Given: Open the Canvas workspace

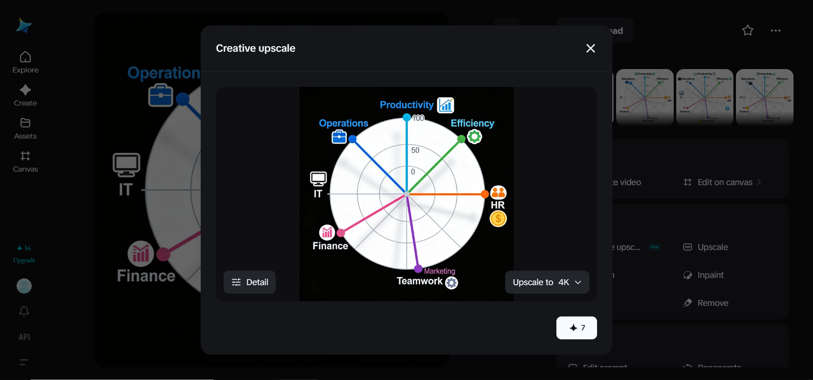Looking at the screenshot, I should [25, 161].
